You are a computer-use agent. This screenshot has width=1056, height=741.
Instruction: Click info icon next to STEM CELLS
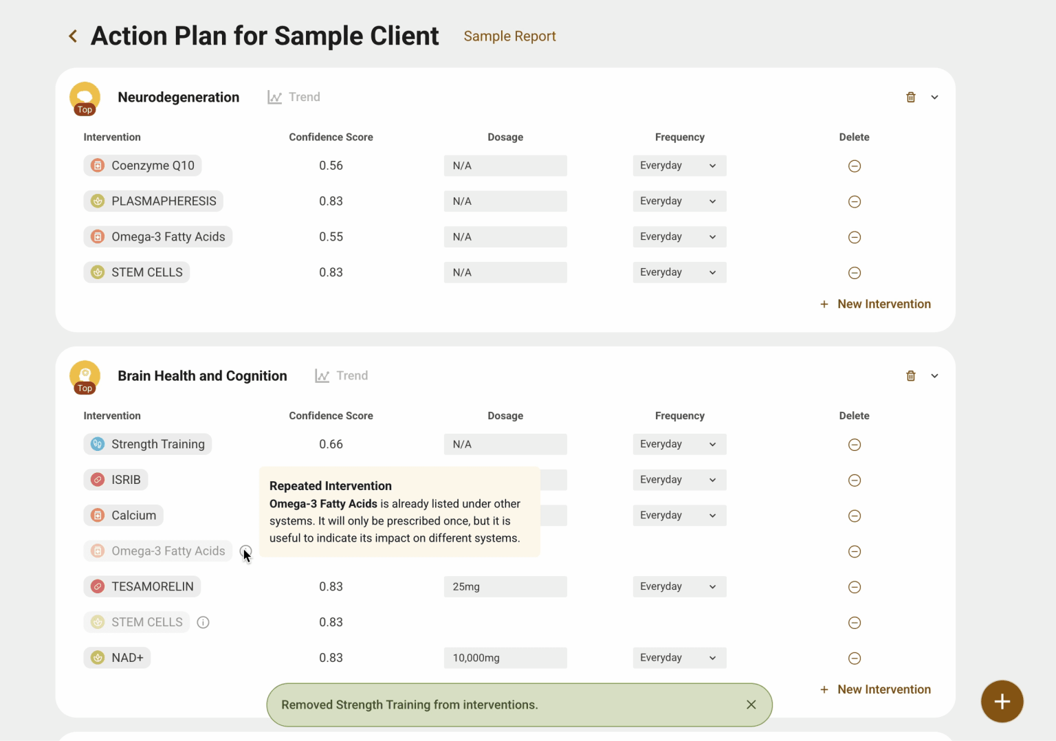[x=203, y=623]
